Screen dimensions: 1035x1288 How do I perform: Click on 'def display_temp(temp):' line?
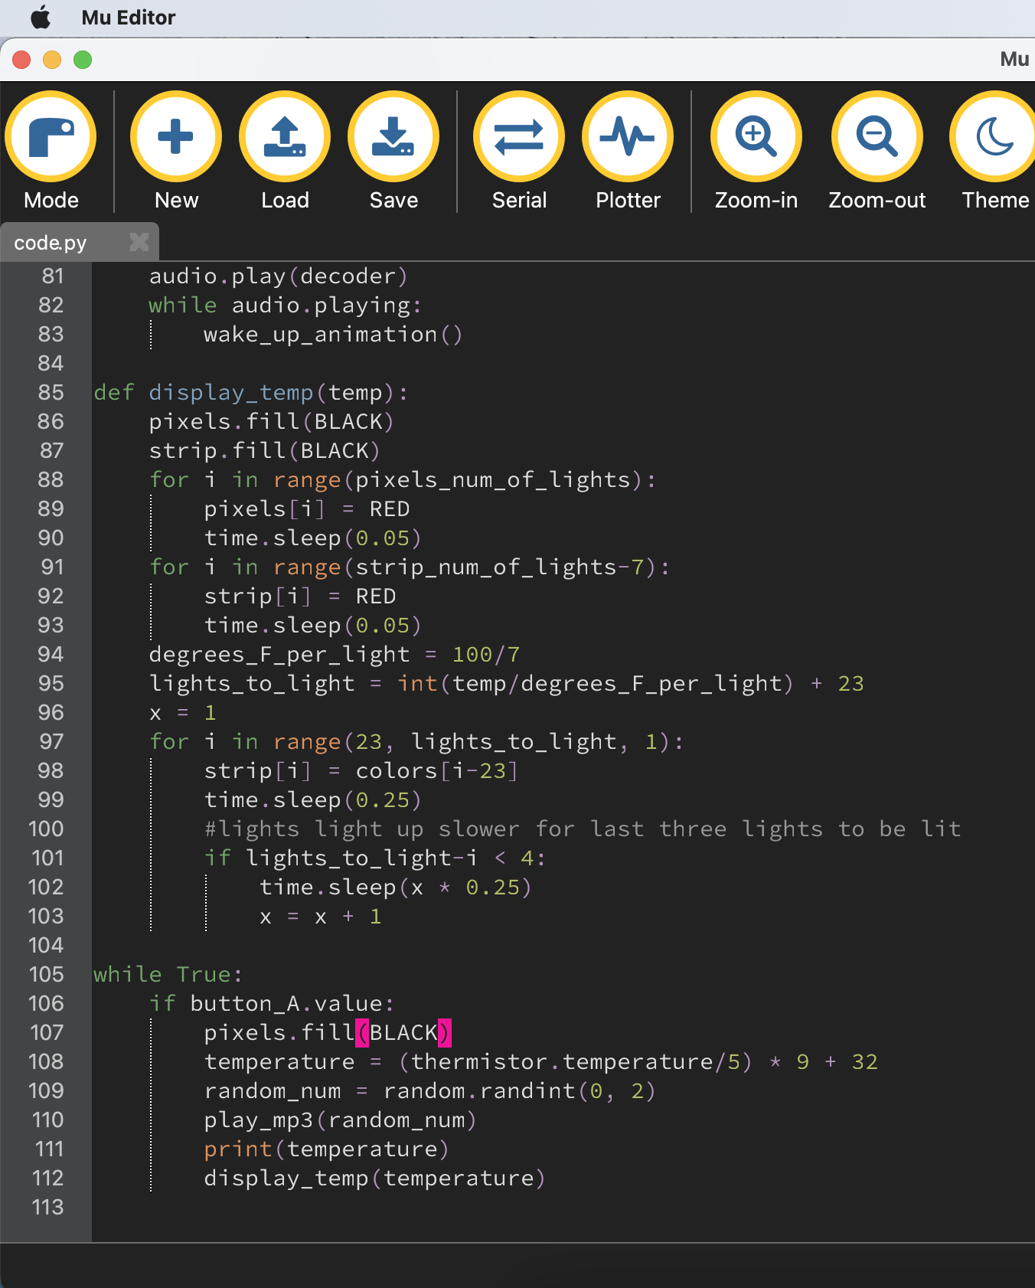click(x=251, y=392)
